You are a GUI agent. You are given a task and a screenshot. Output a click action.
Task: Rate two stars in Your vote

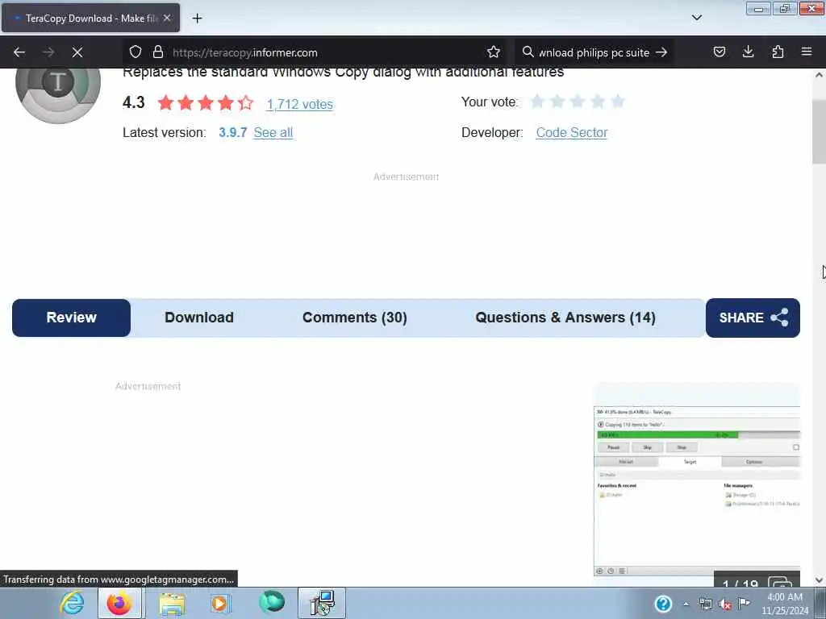(x=557, y=101)
